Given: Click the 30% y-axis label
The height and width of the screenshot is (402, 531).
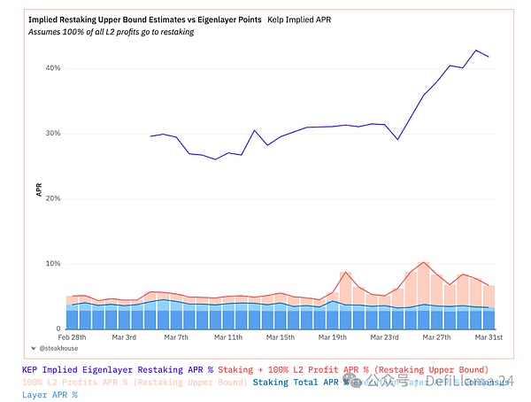Looking at the screenshot, I should click(x=52, y=134).
